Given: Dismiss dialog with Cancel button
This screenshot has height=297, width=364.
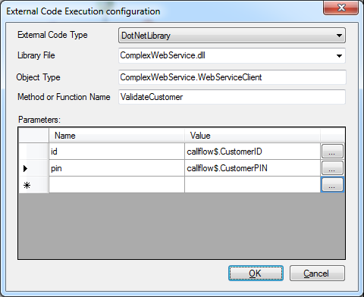Looking at the screenshot, I should 317,274.
